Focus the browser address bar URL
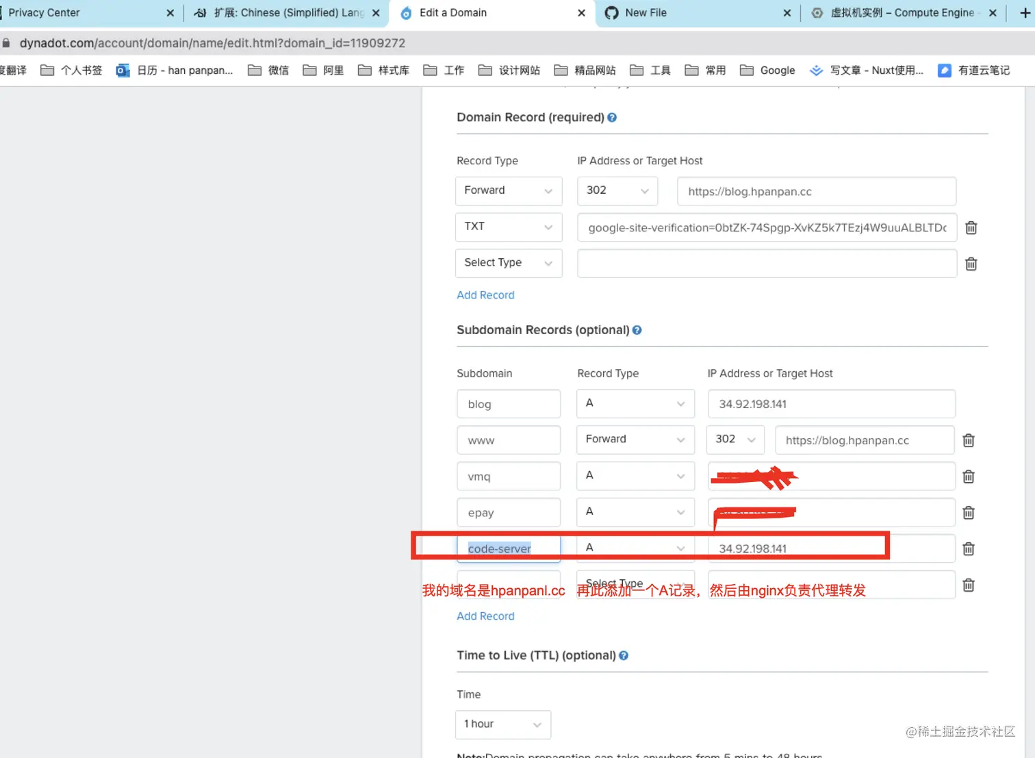Image resolution: width=1035 pixels, height=758 pixels. pos(213,43)
